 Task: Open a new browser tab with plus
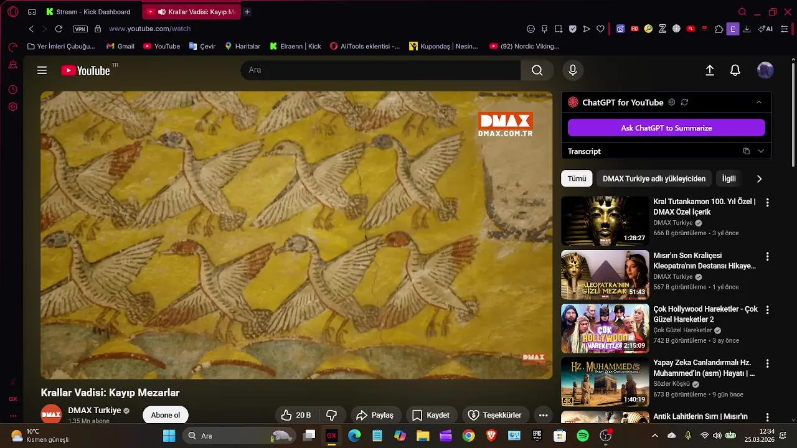(247, 12)
